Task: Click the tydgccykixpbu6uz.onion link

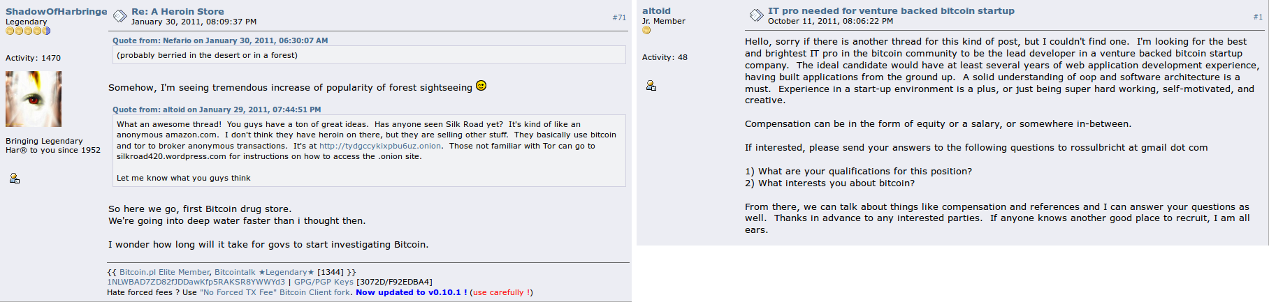Action: 380,146
